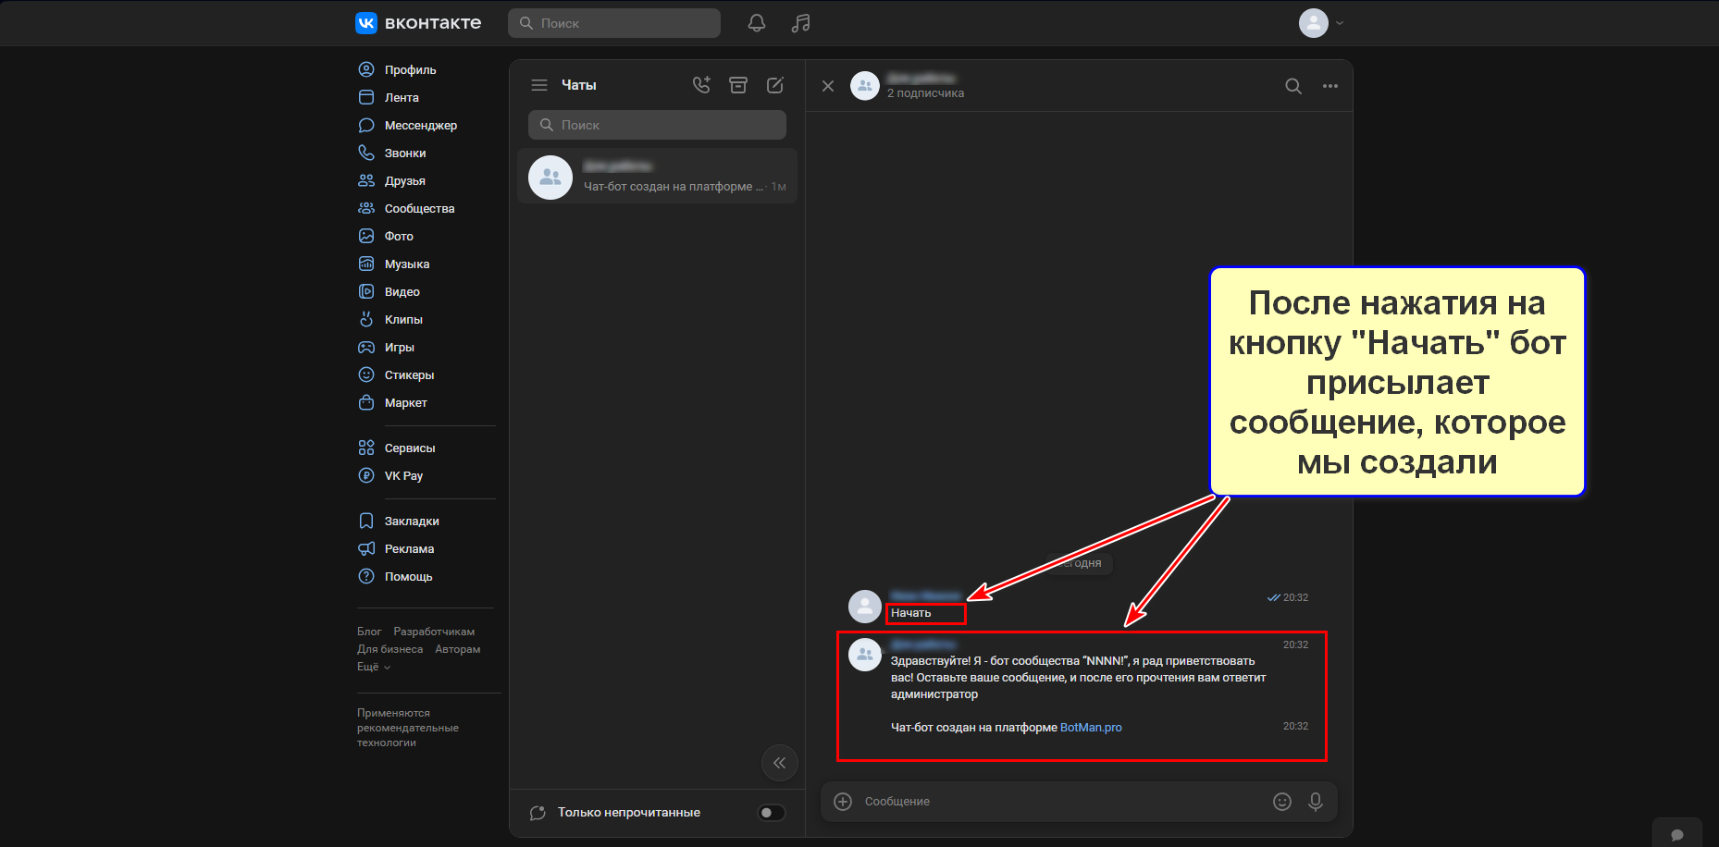Open the Разработчикам footer link
1719x847 pixels.
(434, 632)
